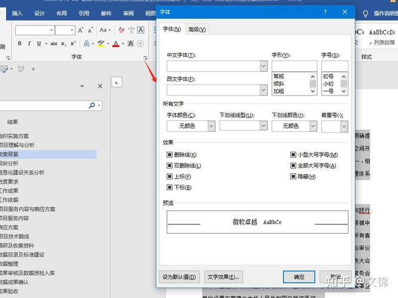This screenshot has width=398, height=298.
Task: Toggle the 隐藏 hidden checkbox
Action: click(x=293, y=176)
